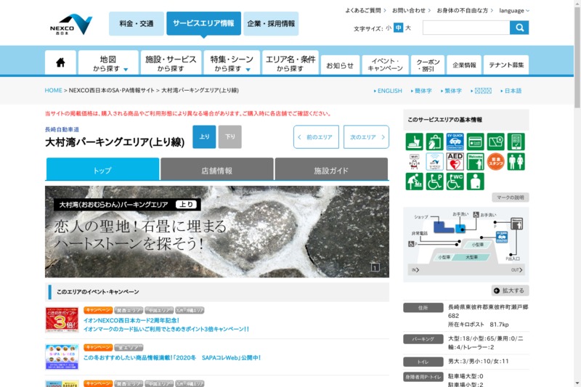Click the 拡大する map button
The height and width of the screenshot is (387, 581).
pos(509,290)
